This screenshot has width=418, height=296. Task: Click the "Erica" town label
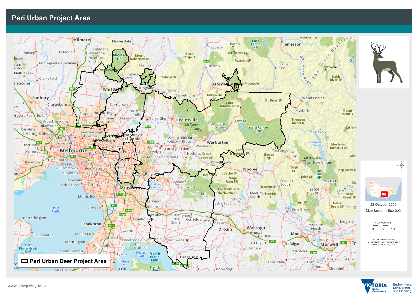coord(314,189)
